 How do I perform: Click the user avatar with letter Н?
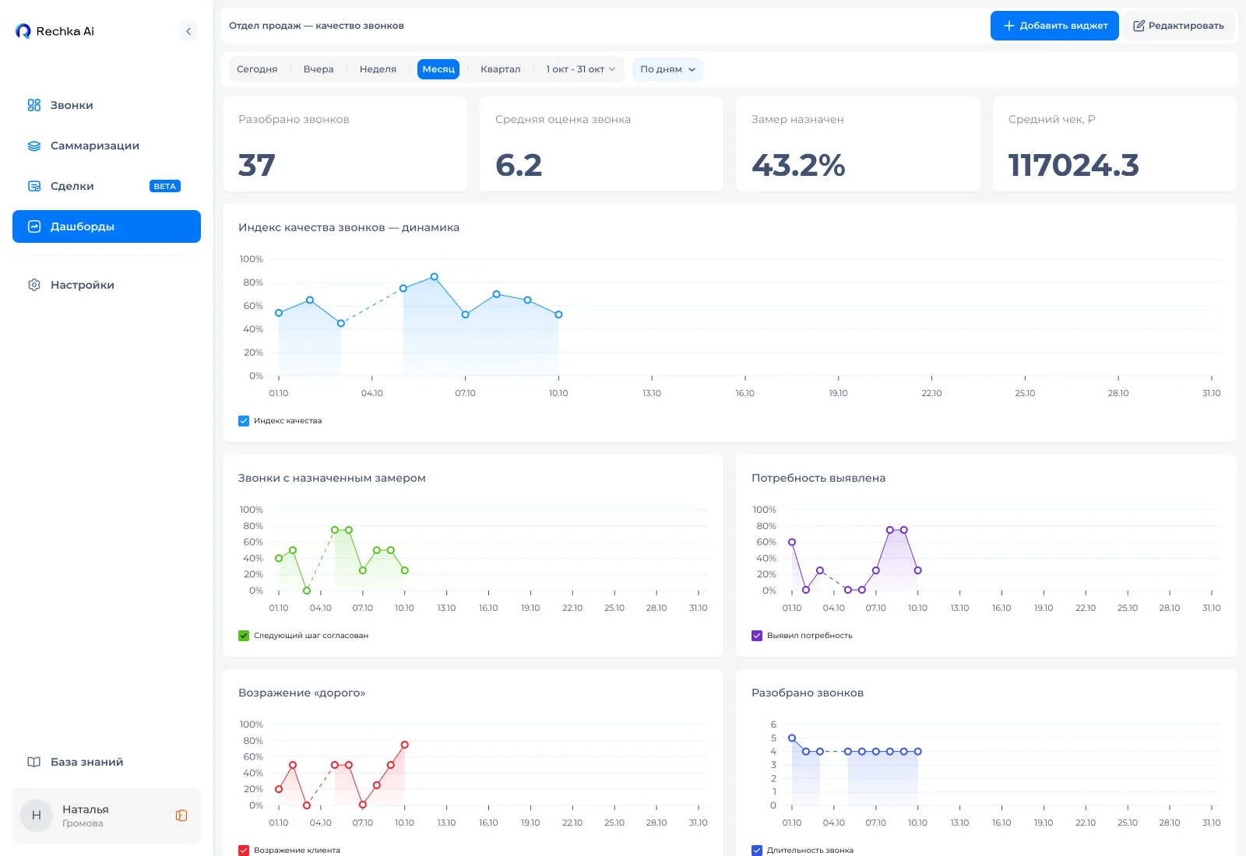click(36, 816)
